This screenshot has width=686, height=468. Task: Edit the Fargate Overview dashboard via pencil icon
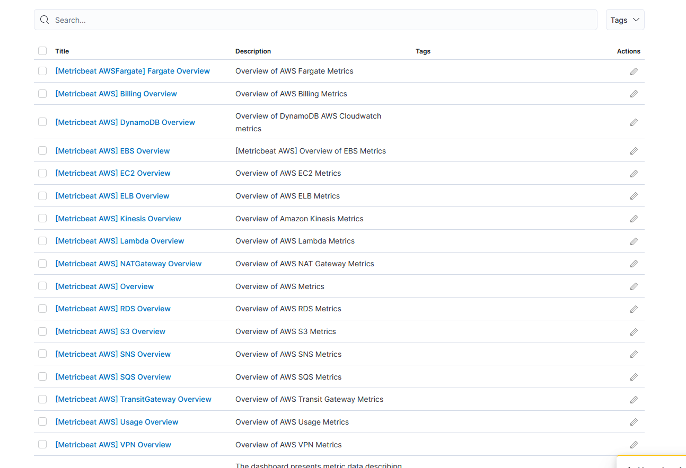pos(634,71)
